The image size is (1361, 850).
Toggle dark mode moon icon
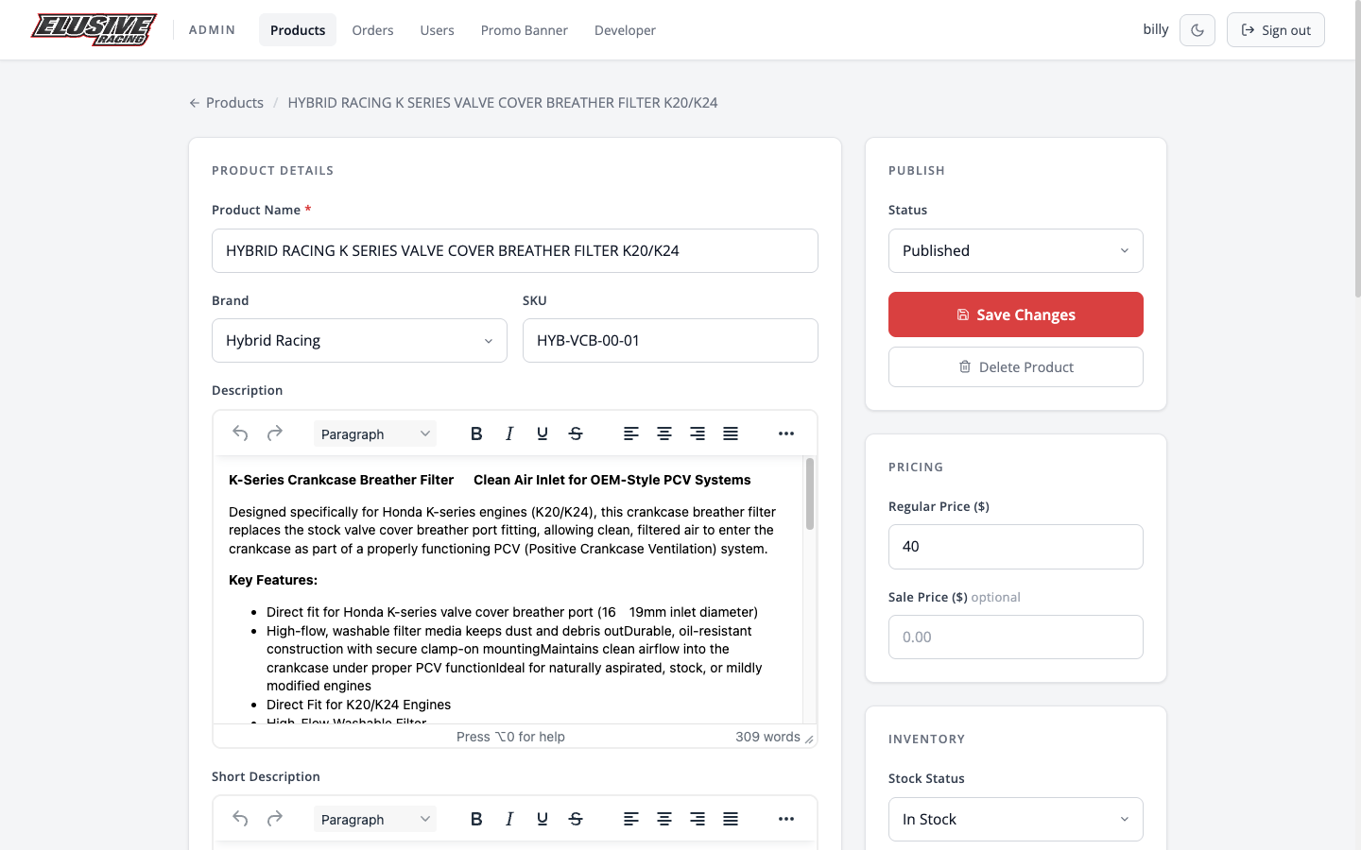(x=1197, y=30)
